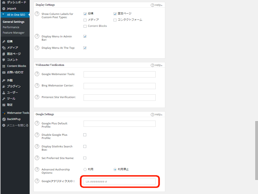Toggle Display Menu In Admin Bar checkbox

(x=85, y=36)
